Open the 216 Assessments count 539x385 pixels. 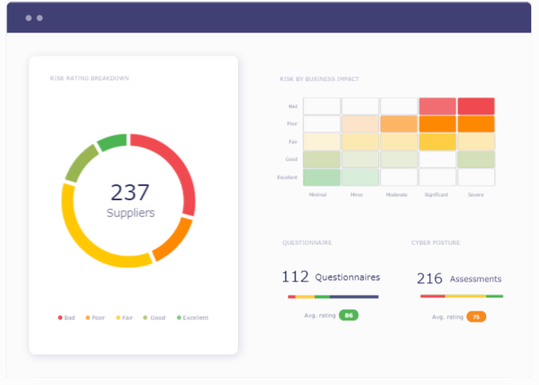tap(459, 278)
